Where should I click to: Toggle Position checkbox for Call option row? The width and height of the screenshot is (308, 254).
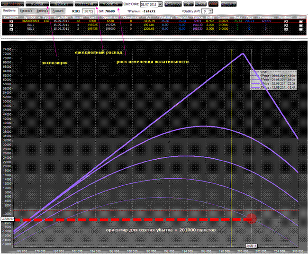[286, 21]
